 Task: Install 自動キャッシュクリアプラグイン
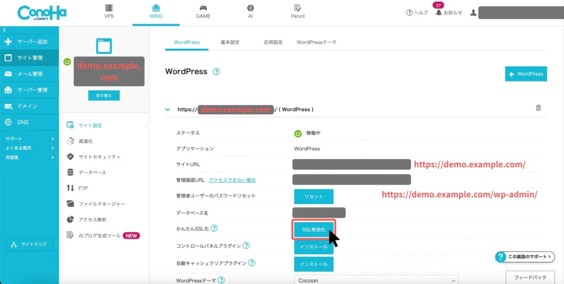coord(313,264)
